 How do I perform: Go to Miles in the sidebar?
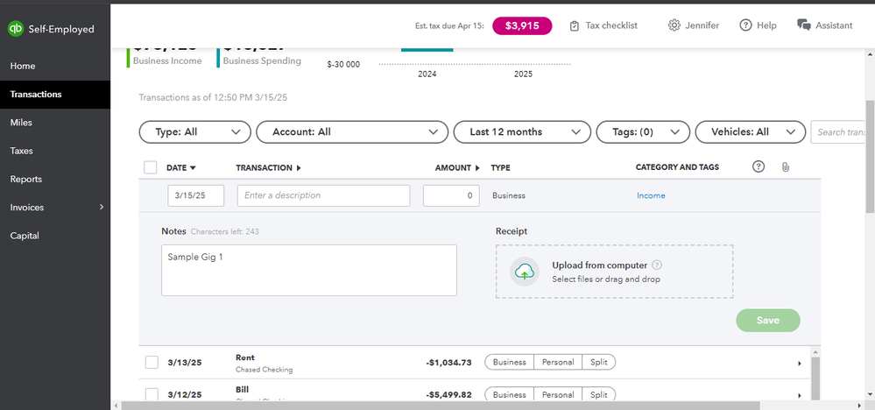22,123
